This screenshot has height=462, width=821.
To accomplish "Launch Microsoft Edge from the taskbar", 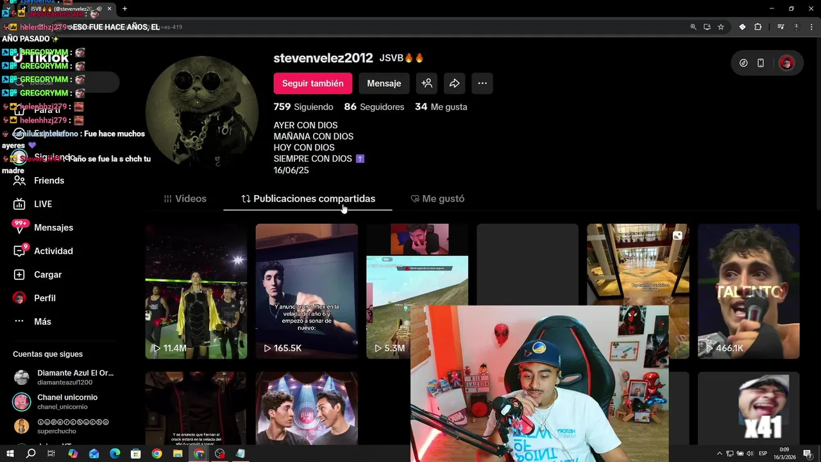I will click(x=115, y=454).
